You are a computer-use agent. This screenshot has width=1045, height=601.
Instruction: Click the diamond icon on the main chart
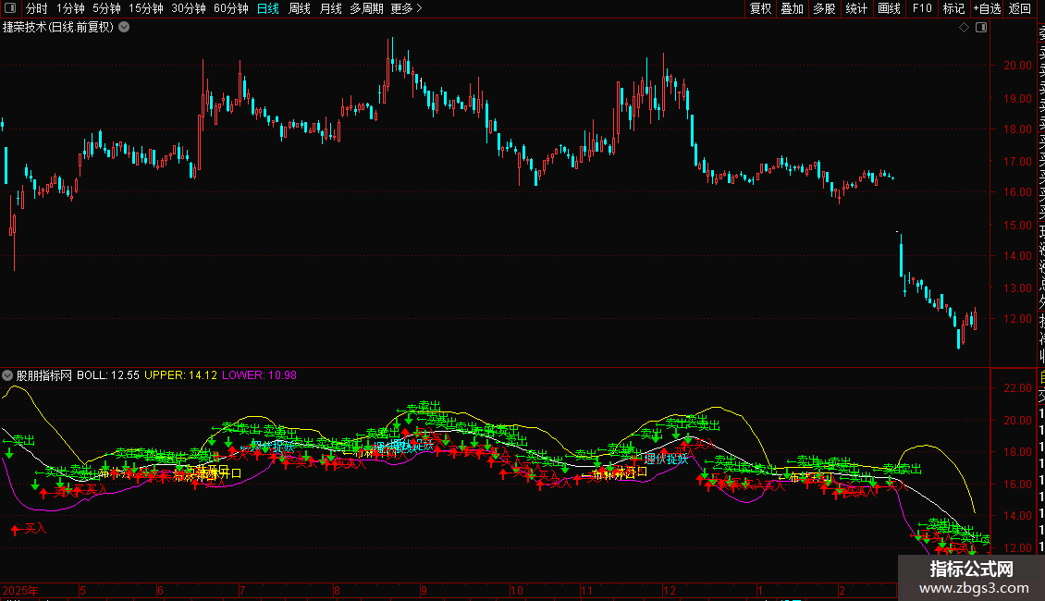964,28
